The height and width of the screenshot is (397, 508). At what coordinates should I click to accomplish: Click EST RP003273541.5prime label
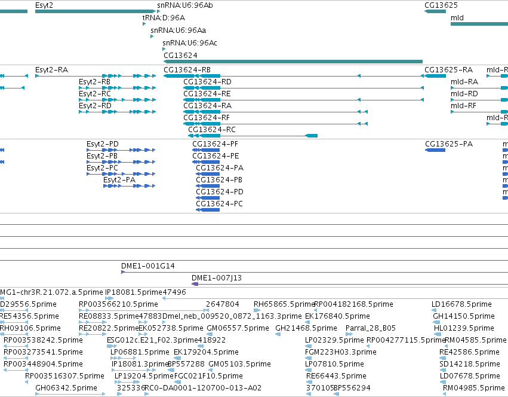(43, 352)
